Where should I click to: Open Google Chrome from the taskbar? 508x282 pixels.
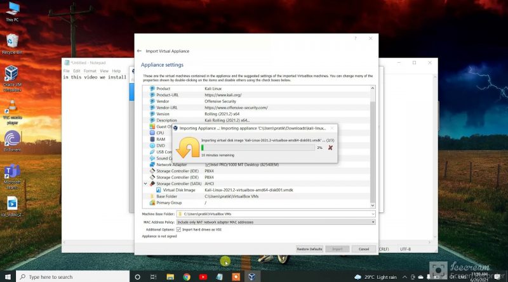point(187,277)
